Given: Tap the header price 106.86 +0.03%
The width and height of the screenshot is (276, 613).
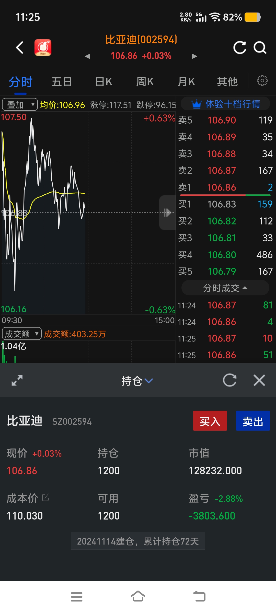Looking at the screenshot, I should (141, 56).
